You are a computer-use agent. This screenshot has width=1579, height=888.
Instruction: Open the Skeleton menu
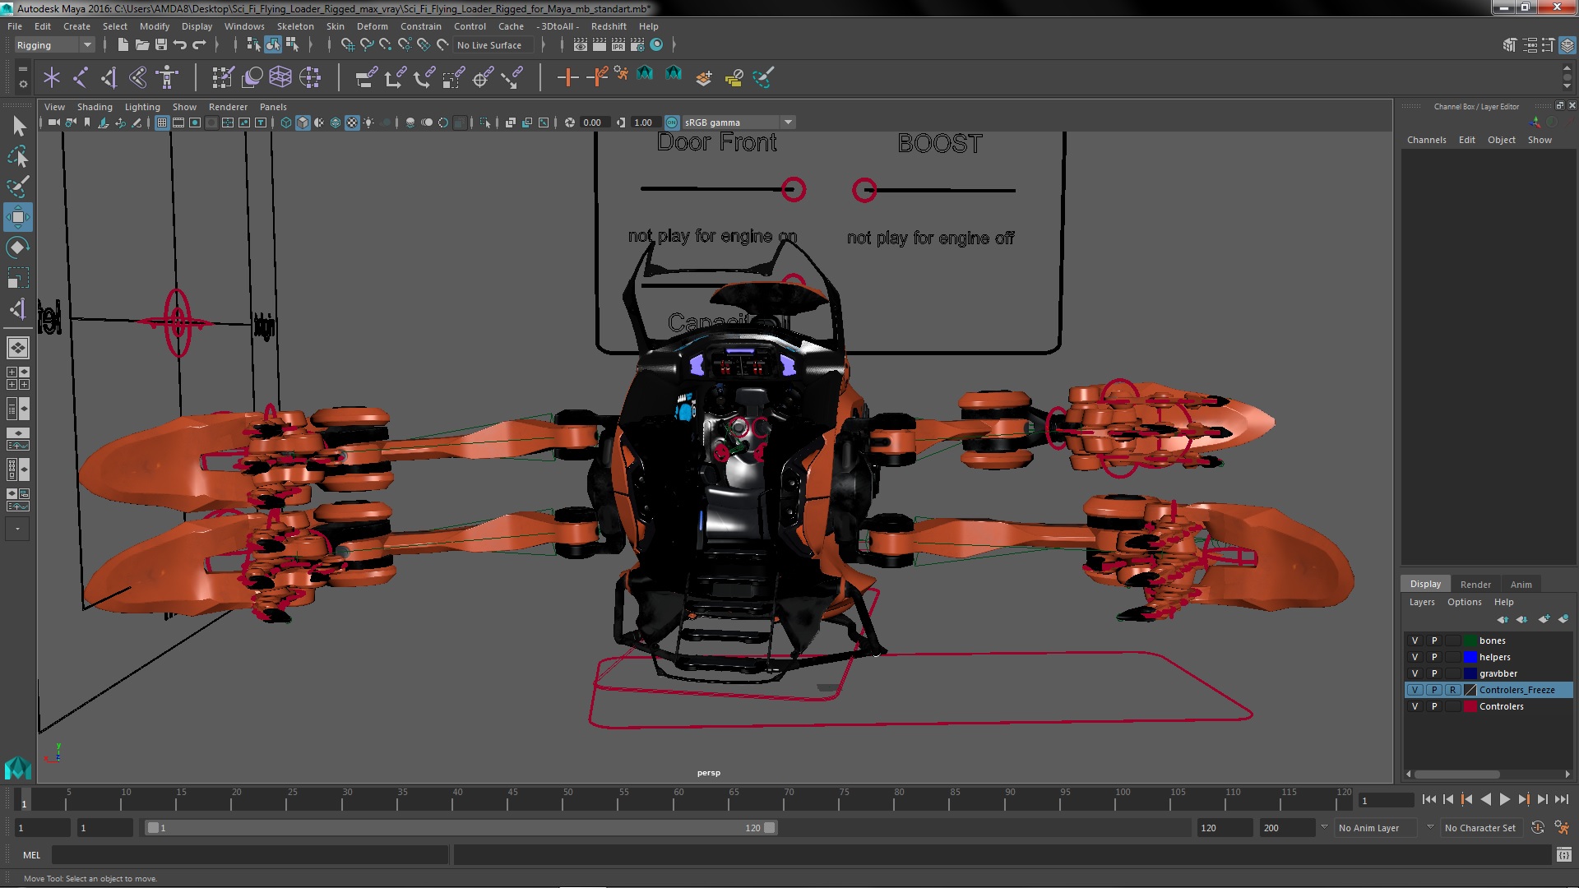pyautogui.click(x=295, y=26)
